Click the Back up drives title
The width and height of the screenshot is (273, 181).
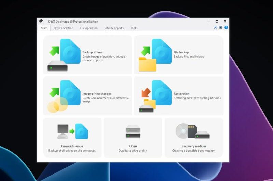[x=92, y=52]
